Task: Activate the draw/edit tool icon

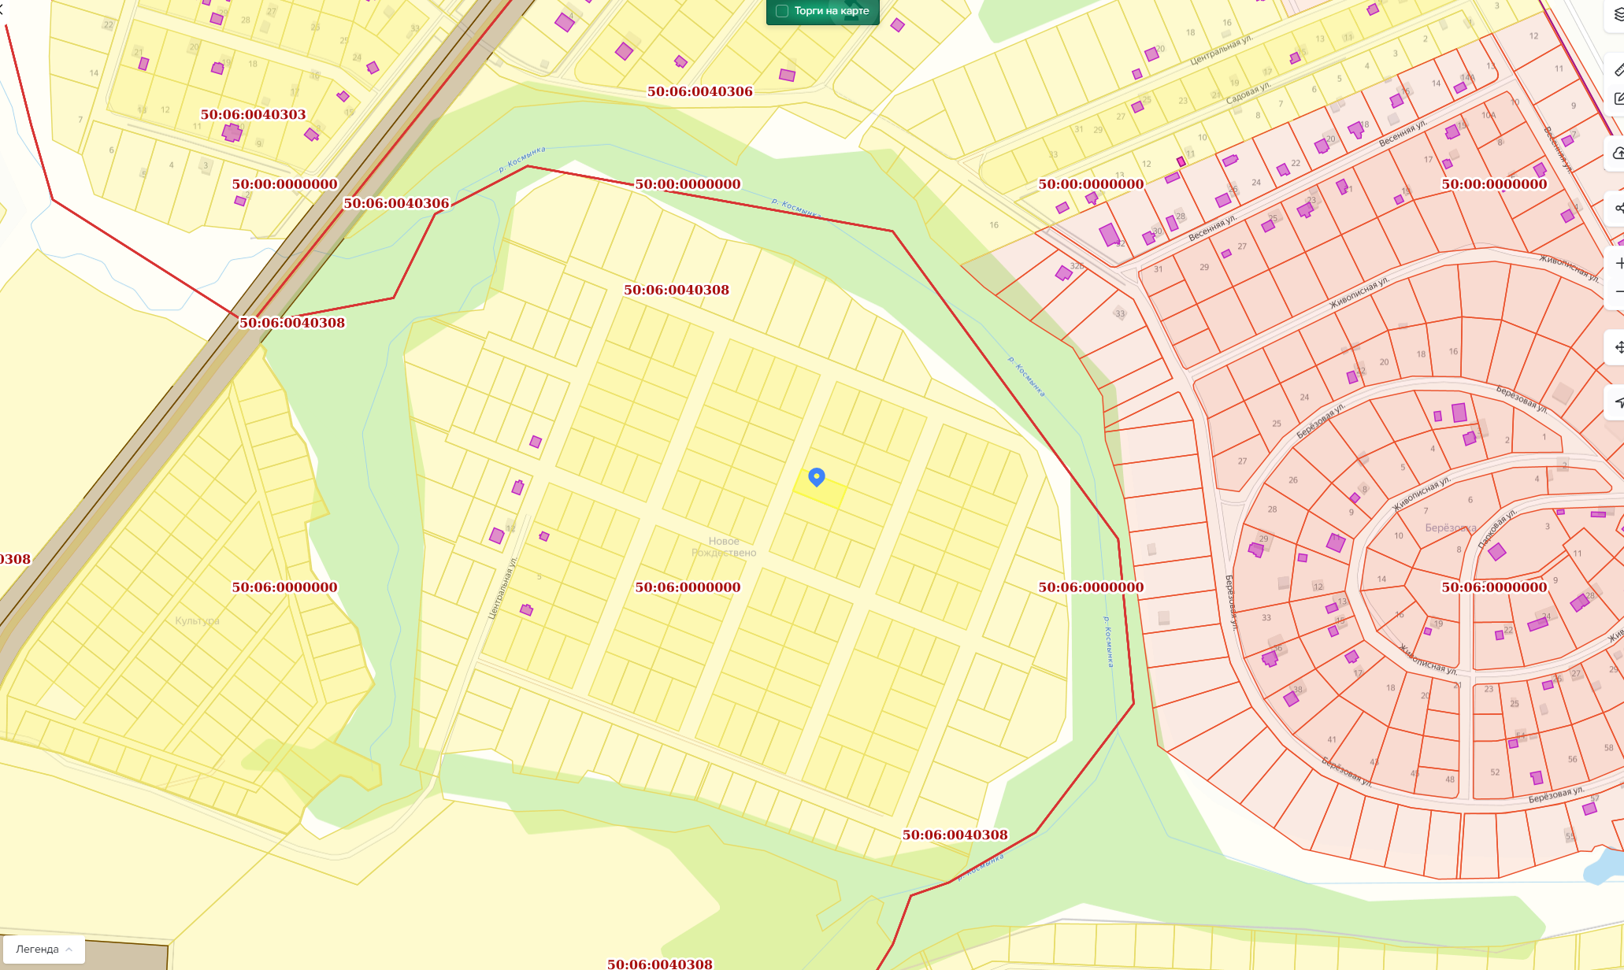Action: [x=1618, y=98]
